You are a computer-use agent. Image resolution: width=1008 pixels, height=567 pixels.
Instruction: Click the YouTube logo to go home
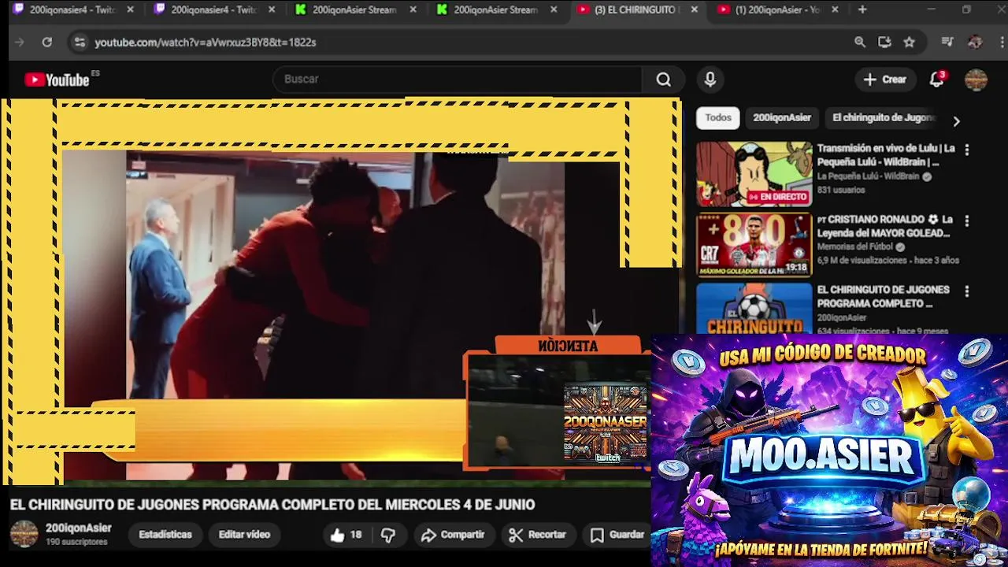(x=57, y=80)
